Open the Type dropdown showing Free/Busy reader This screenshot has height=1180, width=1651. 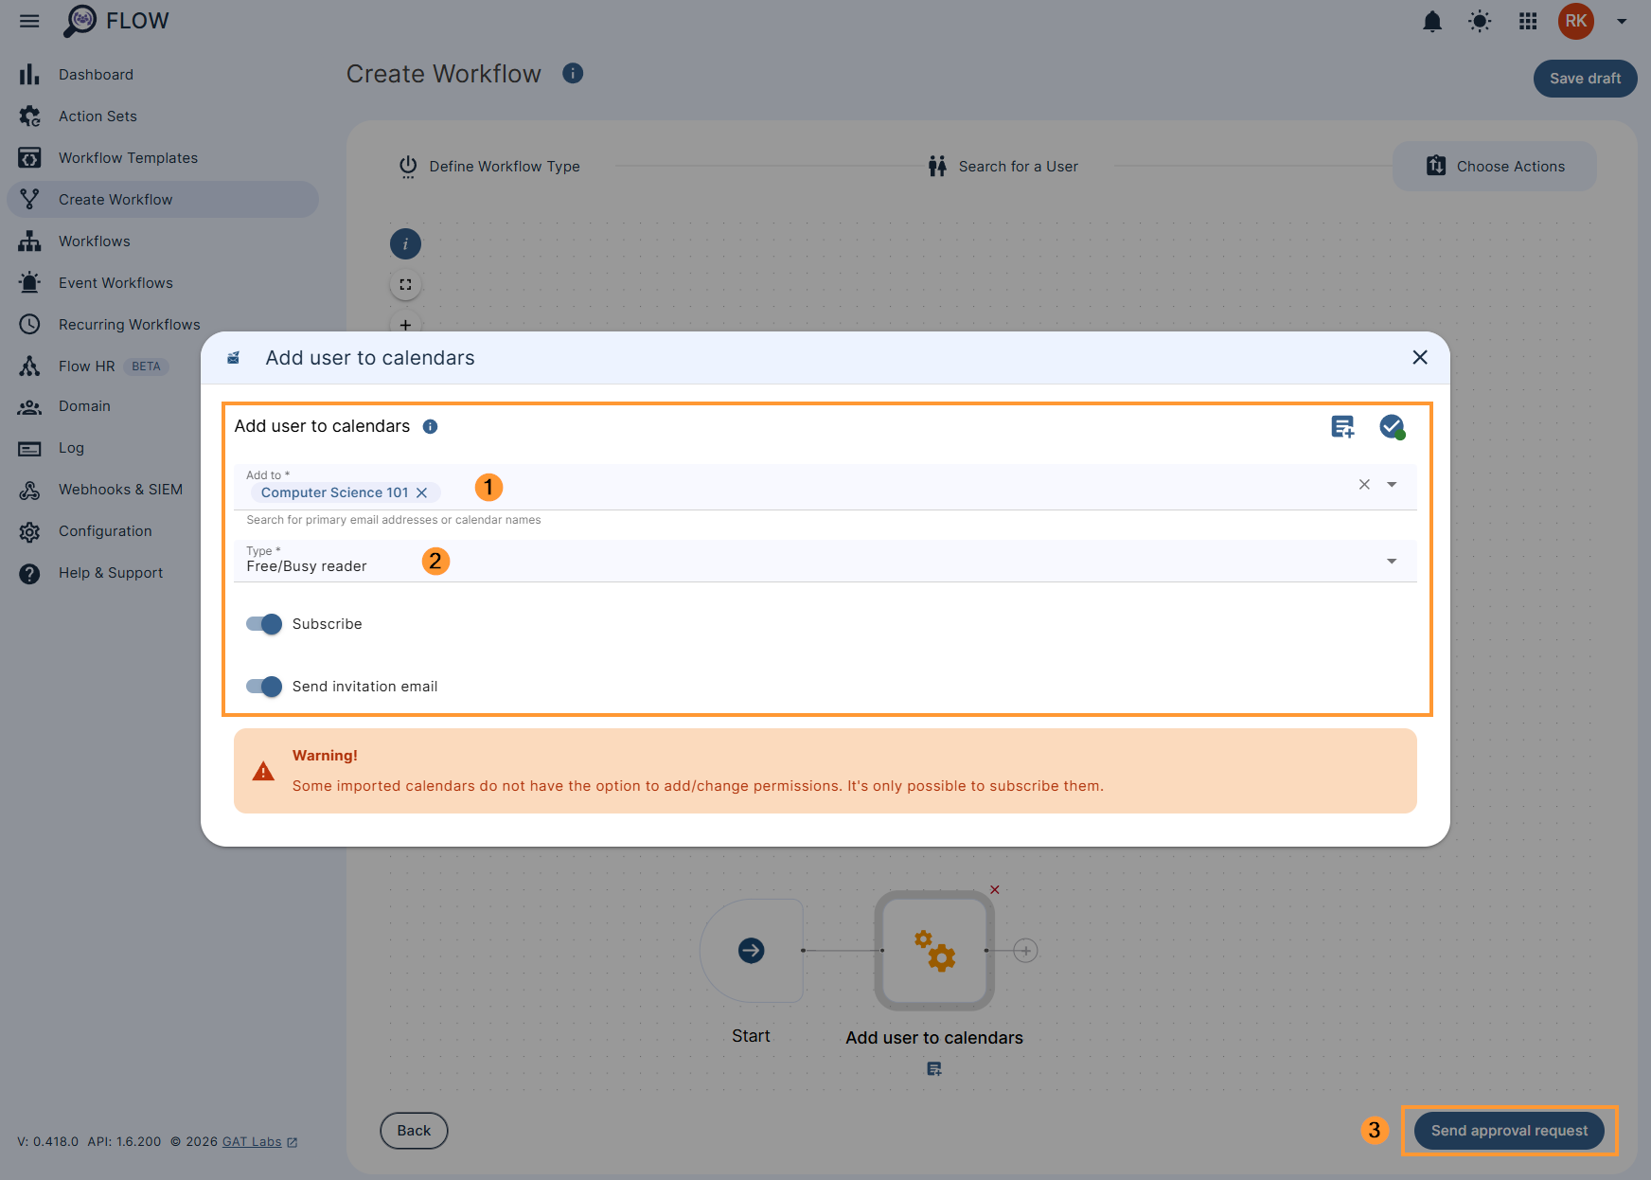pos(1392,561)
